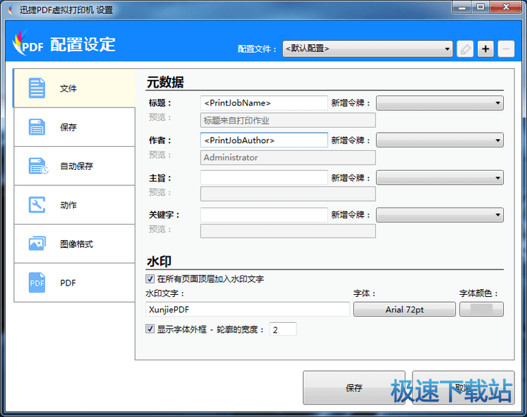The height and width of the screenshot is (417, 527).
Task: Switch to the PDF tab label
Action: tap(68, 283)
